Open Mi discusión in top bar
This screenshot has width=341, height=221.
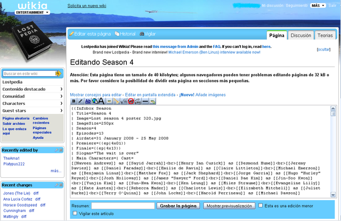point(272,6)
